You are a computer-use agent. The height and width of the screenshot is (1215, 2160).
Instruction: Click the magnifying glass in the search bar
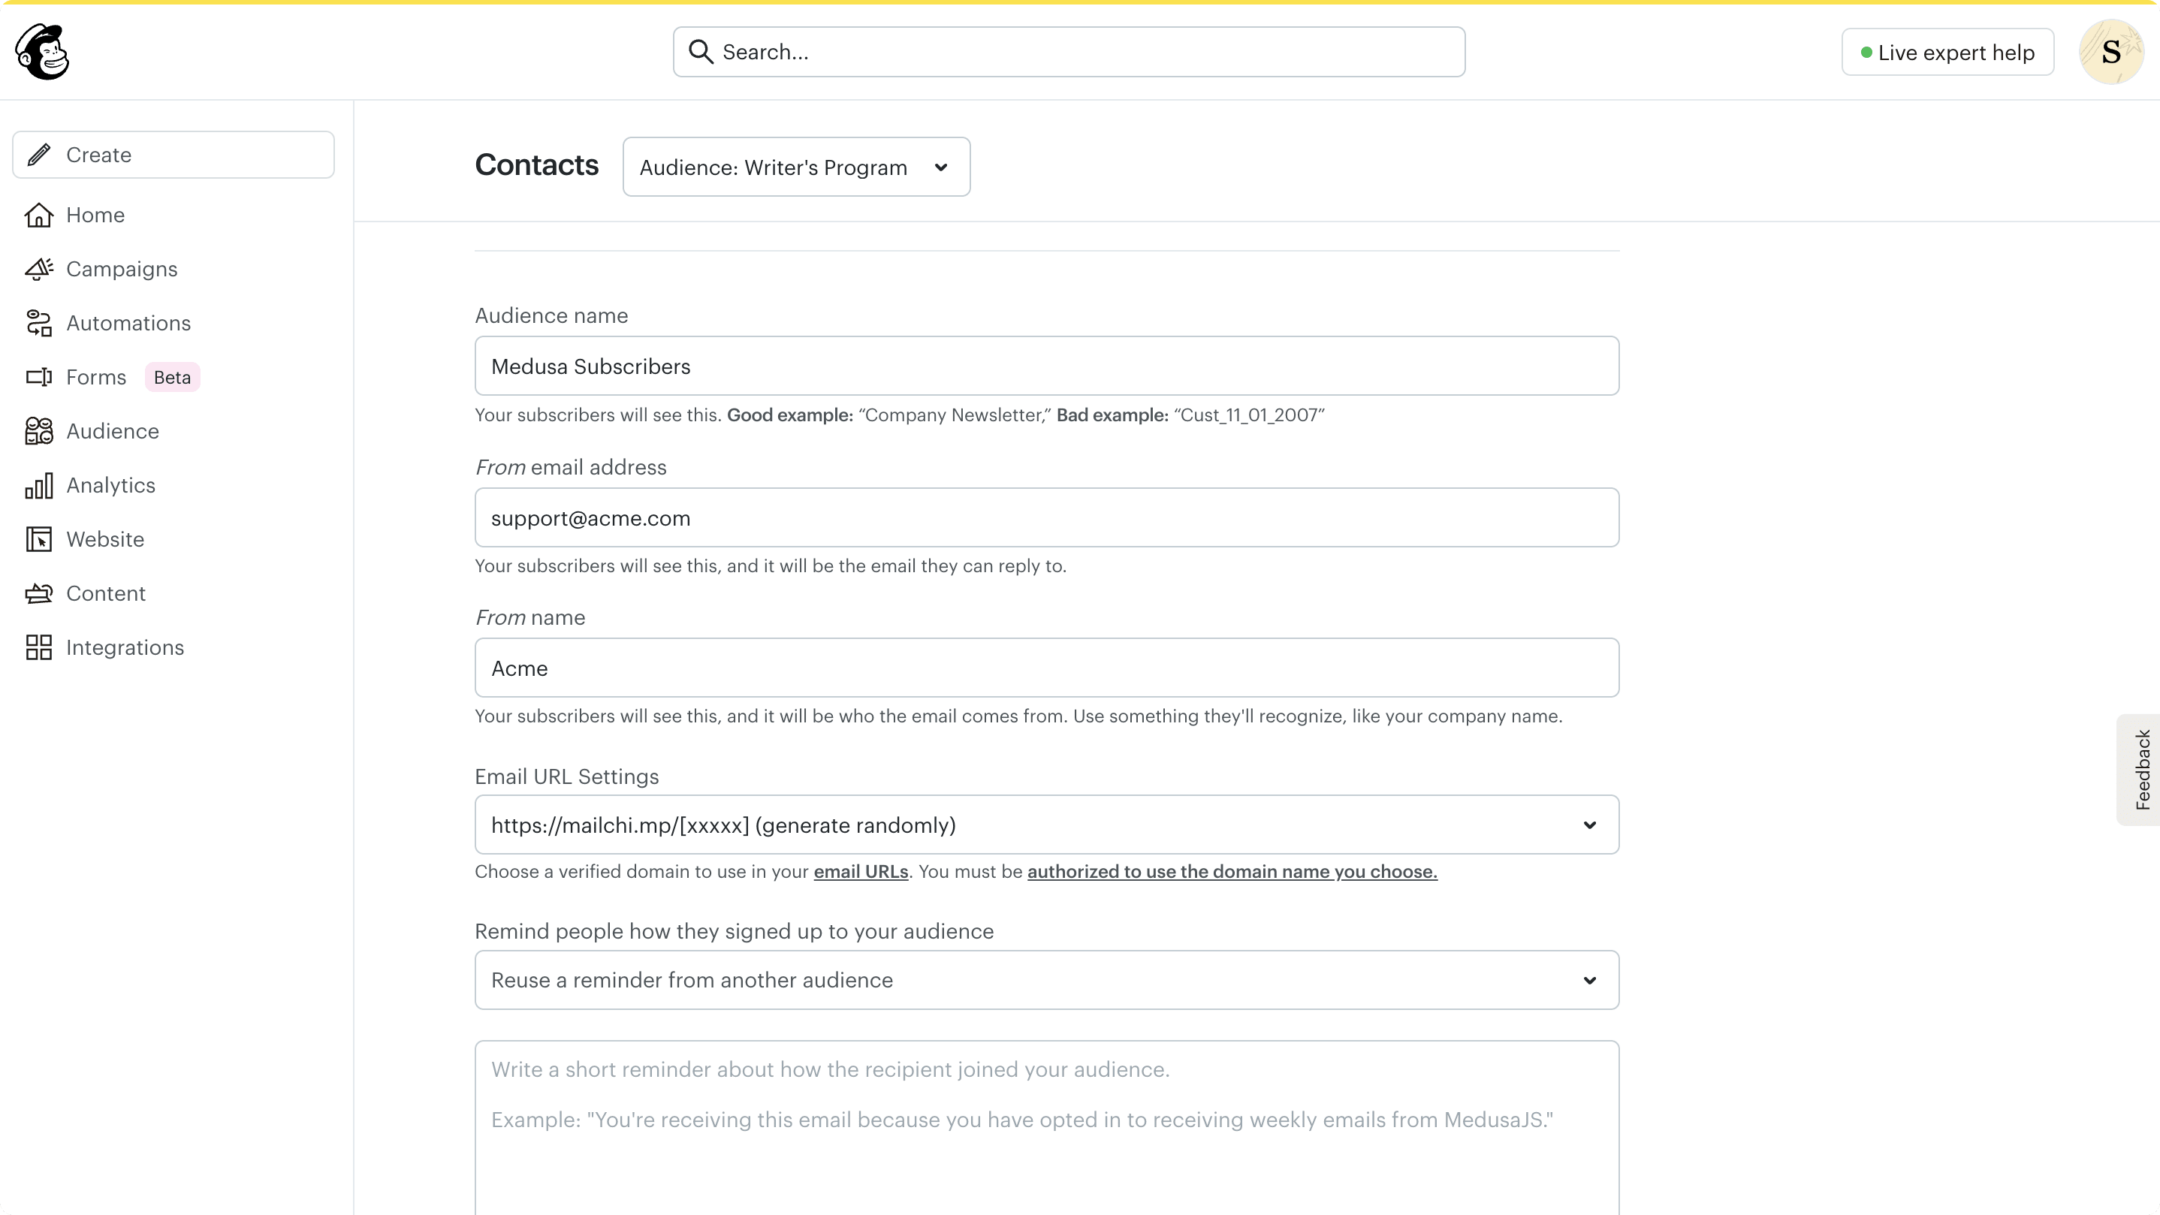click(701, 51)
